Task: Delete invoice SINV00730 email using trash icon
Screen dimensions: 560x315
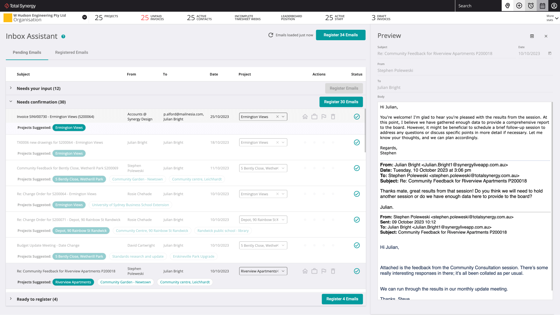Action: (333, 116)
